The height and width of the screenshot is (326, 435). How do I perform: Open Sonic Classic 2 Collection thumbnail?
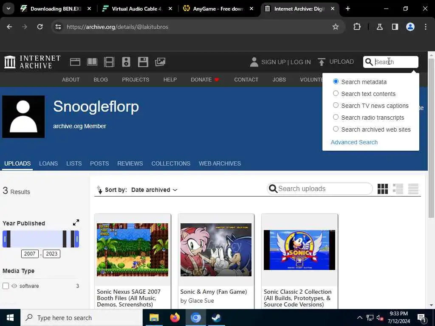click(299, 250)
